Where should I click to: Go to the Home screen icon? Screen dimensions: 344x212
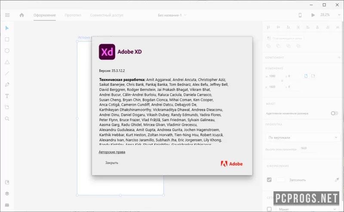22,15
